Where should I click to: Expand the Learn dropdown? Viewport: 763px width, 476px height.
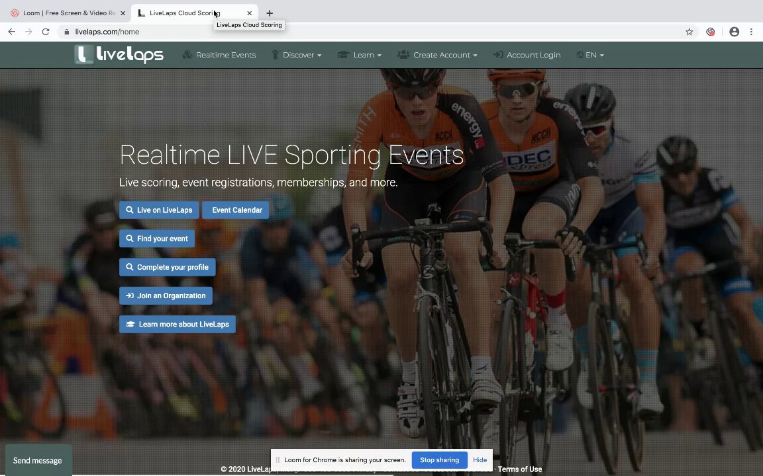pos(360,55)
